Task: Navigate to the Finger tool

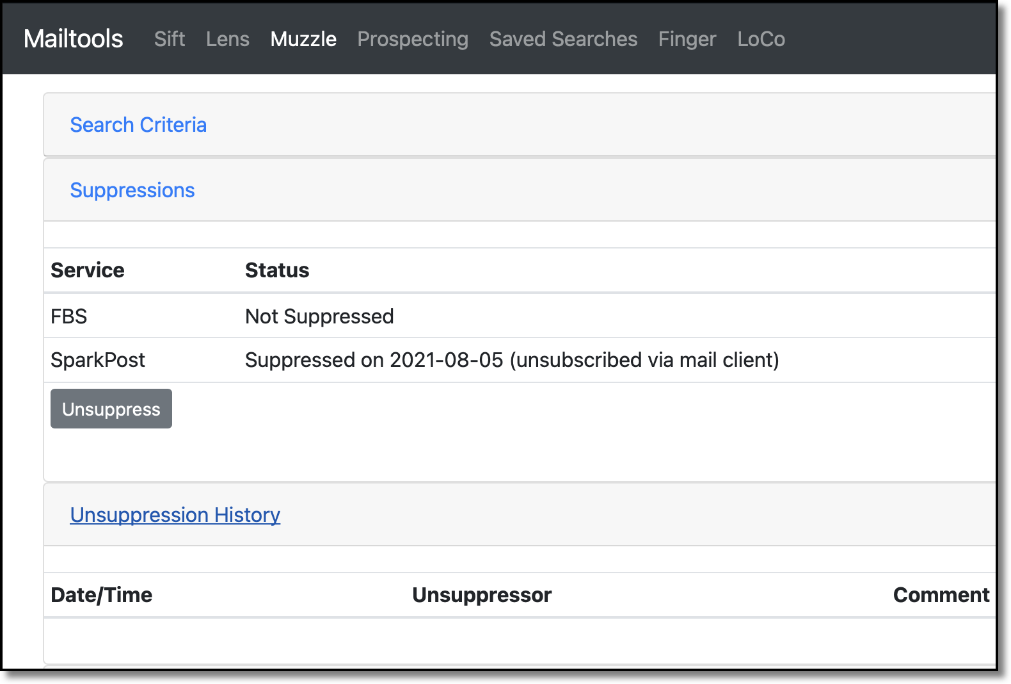Action: [x=687, y=39]
